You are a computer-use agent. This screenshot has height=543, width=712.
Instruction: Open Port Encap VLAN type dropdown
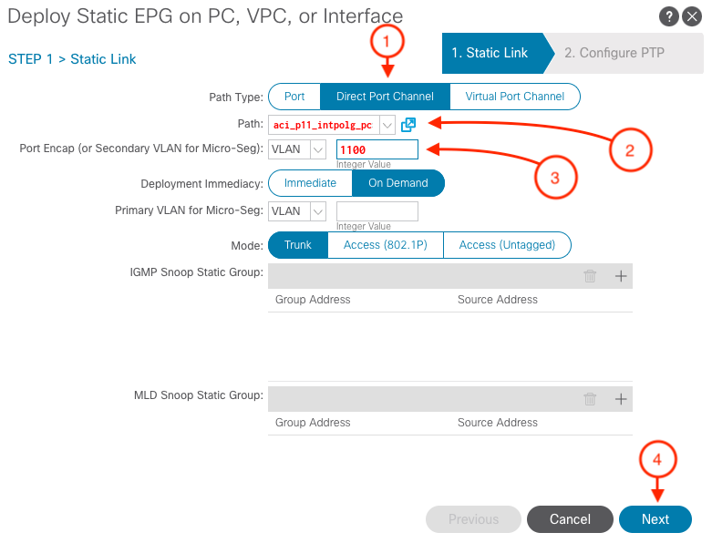318,149
